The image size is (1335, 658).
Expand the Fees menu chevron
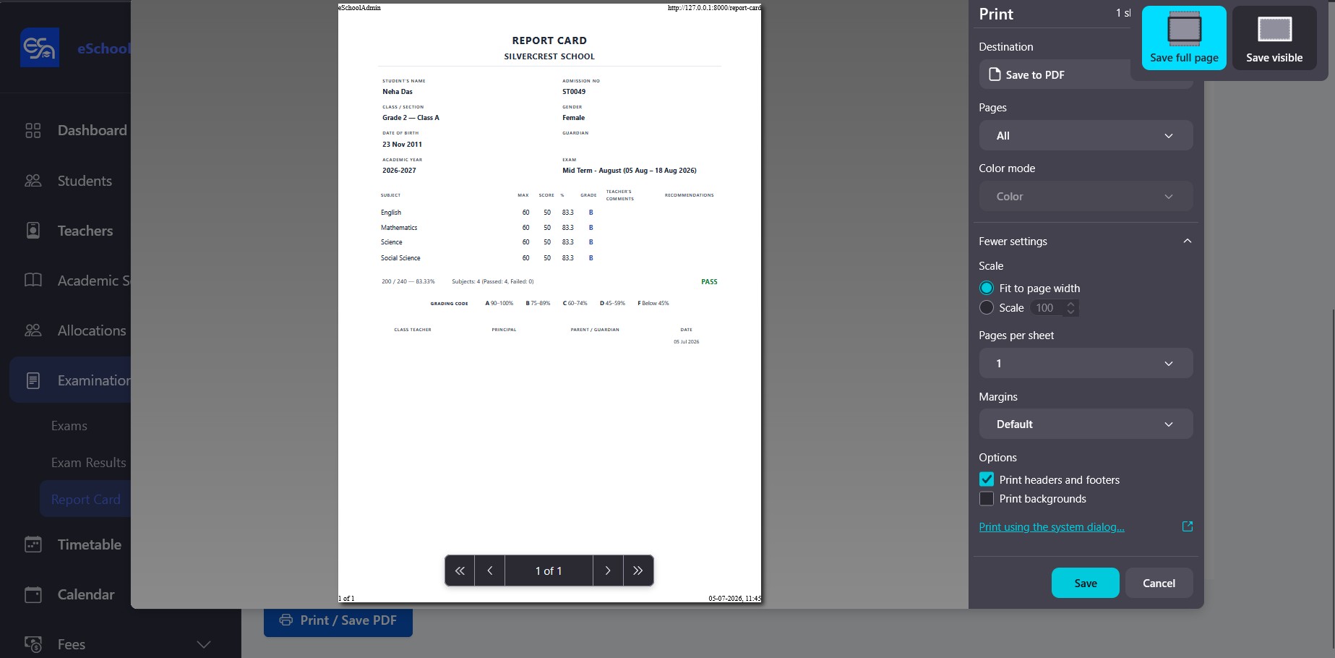pyautogui.click(x=204, y=644)
